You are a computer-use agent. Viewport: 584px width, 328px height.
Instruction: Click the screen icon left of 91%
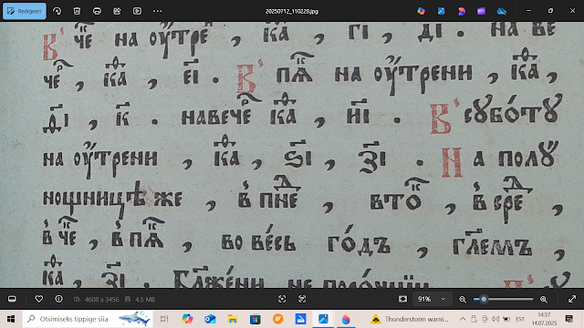pyautogui.click(x=402, y=299)
